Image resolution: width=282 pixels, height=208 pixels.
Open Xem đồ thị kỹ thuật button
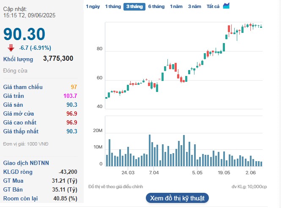(177, 198)
